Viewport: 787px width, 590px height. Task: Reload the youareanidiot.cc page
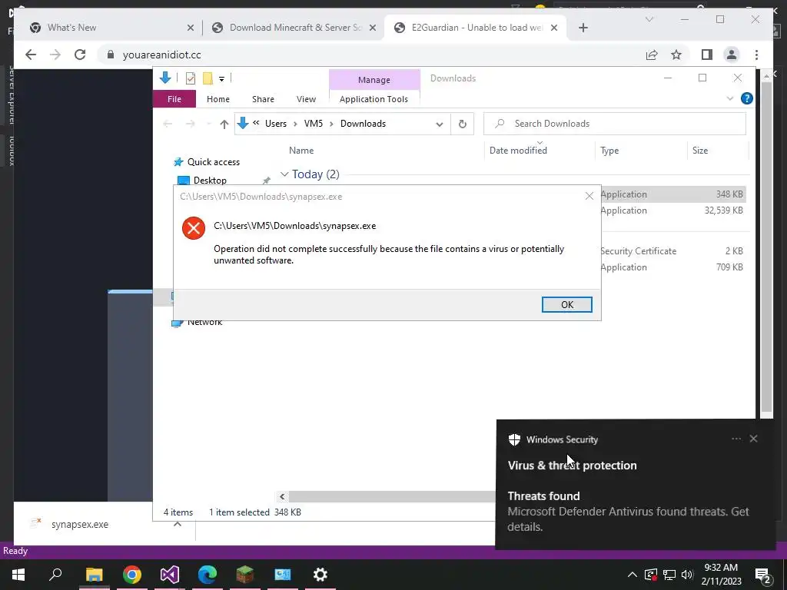[80, 55]
